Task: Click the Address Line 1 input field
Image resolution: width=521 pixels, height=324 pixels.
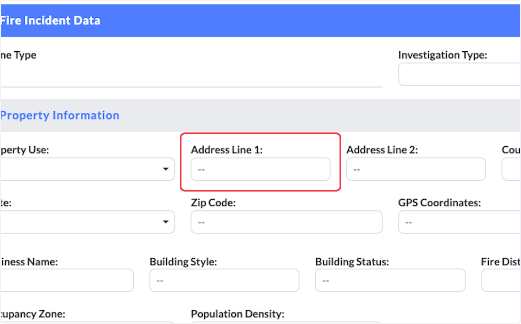Action: point(260,169)
